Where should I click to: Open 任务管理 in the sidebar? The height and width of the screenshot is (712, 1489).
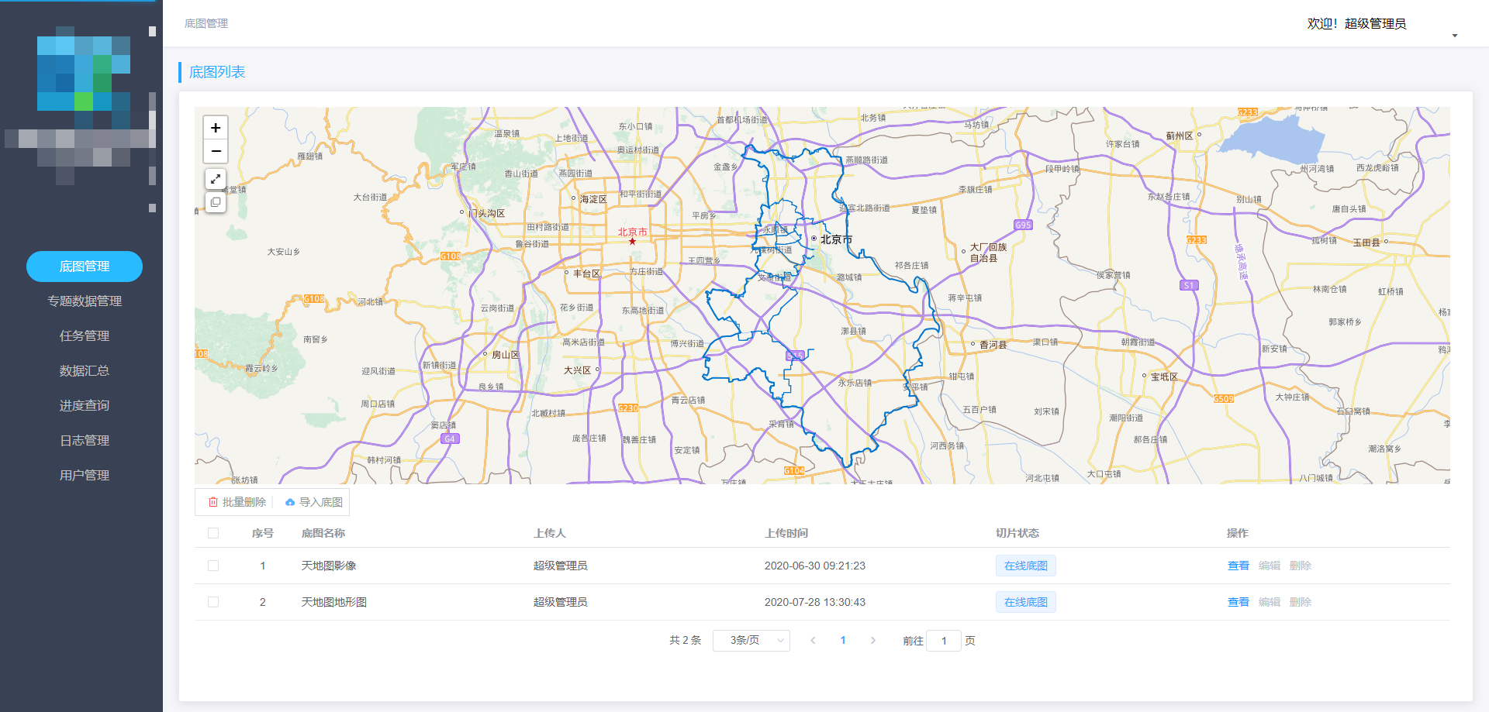point(85,336)
